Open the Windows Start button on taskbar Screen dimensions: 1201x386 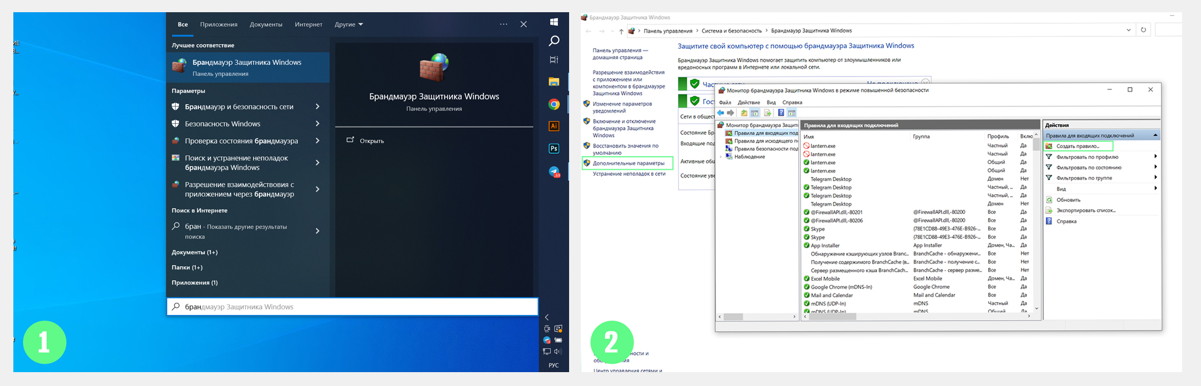click(x=554, y=22)
